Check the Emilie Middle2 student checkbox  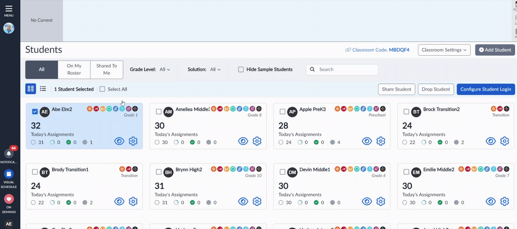click(406, 172)
